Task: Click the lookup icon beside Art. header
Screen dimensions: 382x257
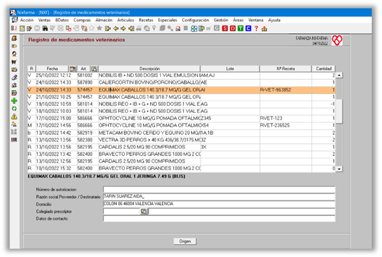Action: [x=94, y=69]
